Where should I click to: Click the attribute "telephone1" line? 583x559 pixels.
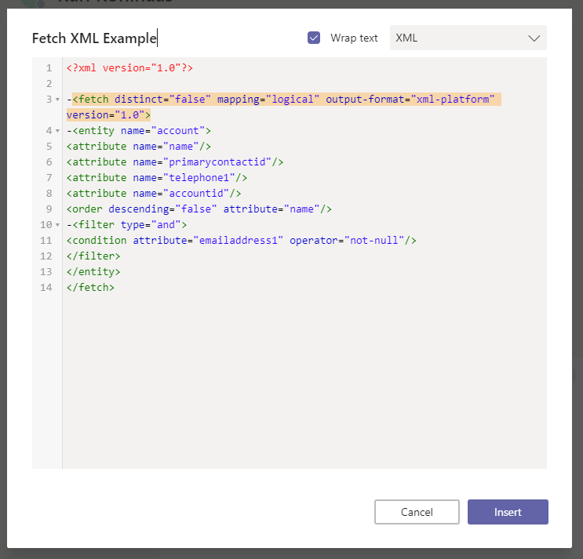tap(157, 177)
